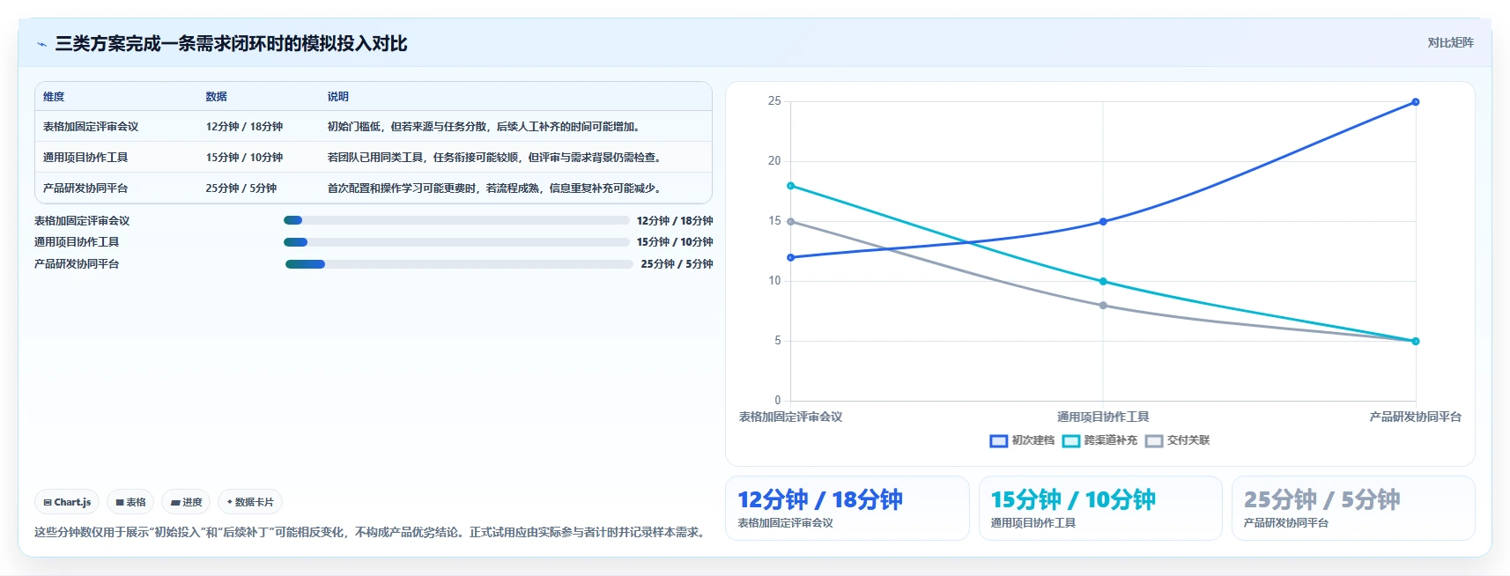Screen dimensions: 1510x576
Task: Click progress bar for 表格加固定评审会议
Action: (x=456, y=220)
